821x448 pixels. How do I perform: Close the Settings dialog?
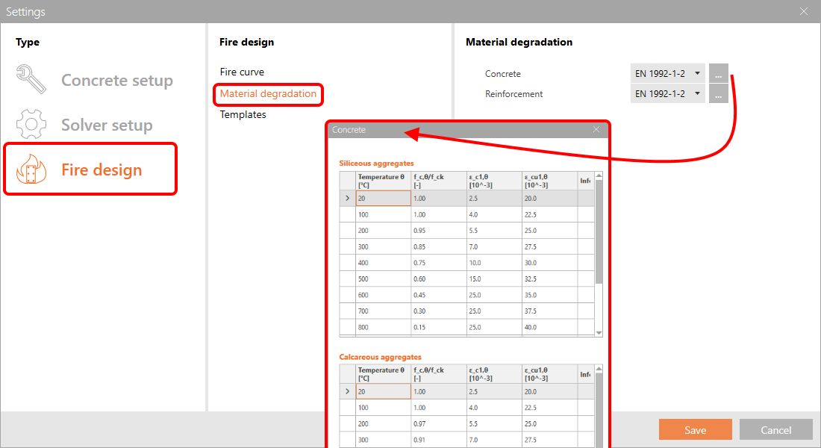(x=803, y=11)
